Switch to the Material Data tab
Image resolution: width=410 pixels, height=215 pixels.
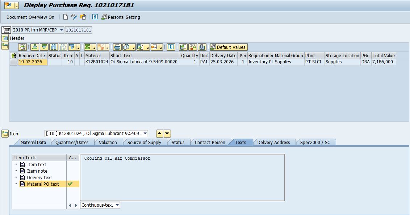point(33,142)
